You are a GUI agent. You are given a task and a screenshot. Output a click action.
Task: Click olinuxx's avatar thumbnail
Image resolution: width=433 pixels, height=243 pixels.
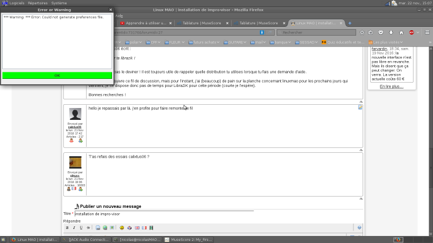coord(75,163)
